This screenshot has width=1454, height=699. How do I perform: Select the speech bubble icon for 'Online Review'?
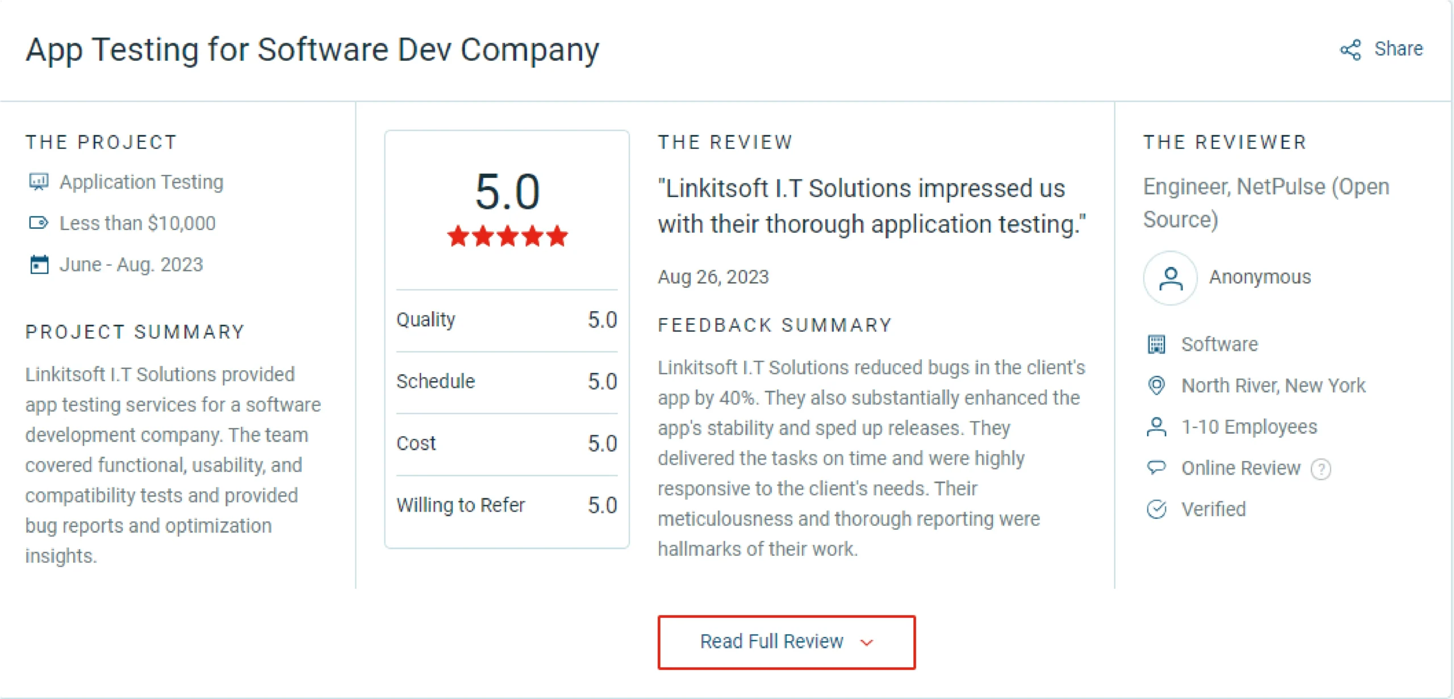(1155, 467)
